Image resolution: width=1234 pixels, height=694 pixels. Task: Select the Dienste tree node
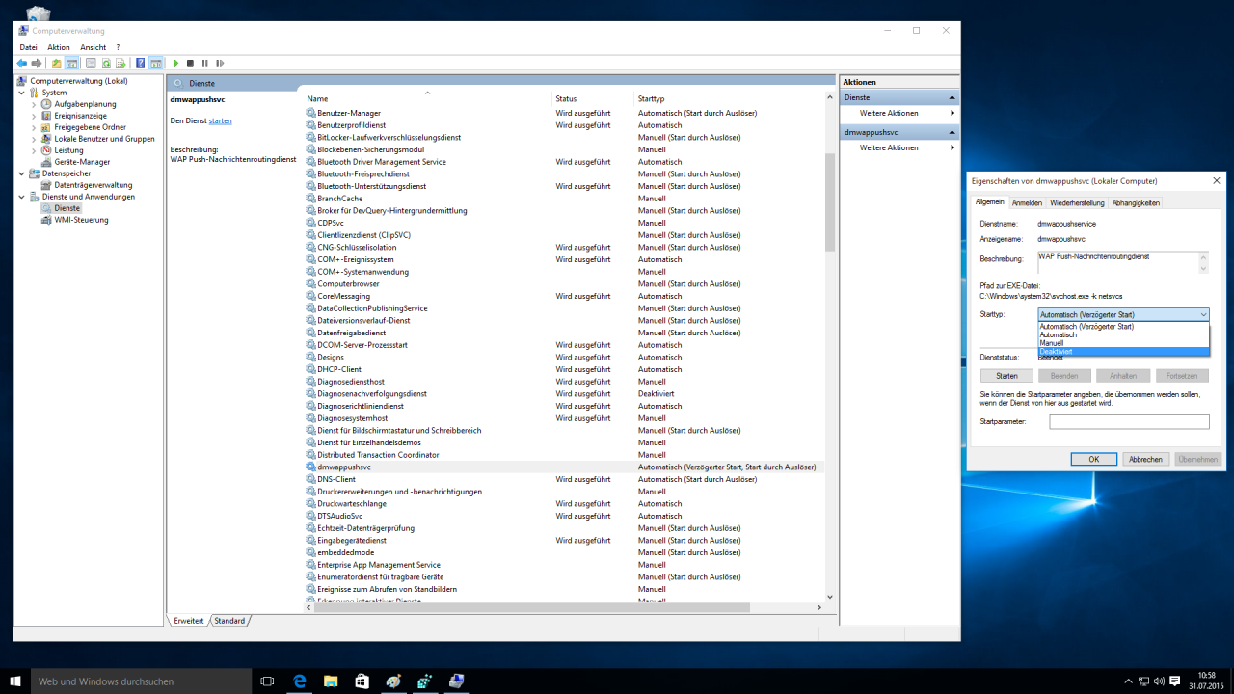point(67,208)
